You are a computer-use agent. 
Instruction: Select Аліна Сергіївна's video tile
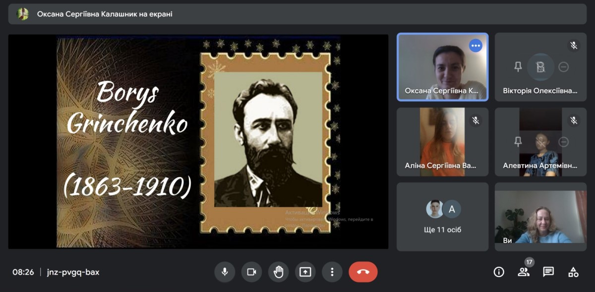[443, 142]
